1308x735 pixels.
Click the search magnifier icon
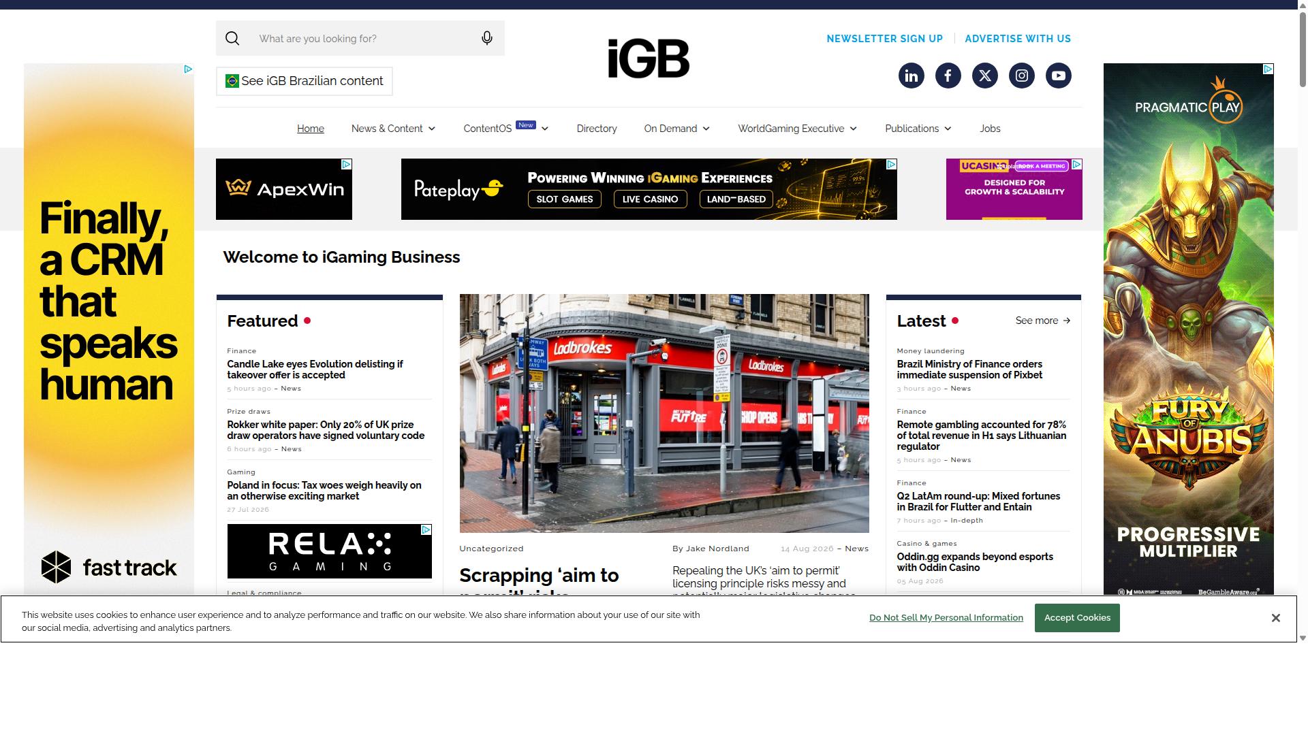(x=232, y=38)
